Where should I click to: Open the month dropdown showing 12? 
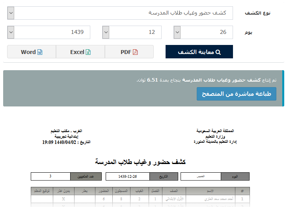(x=106, y=32)
